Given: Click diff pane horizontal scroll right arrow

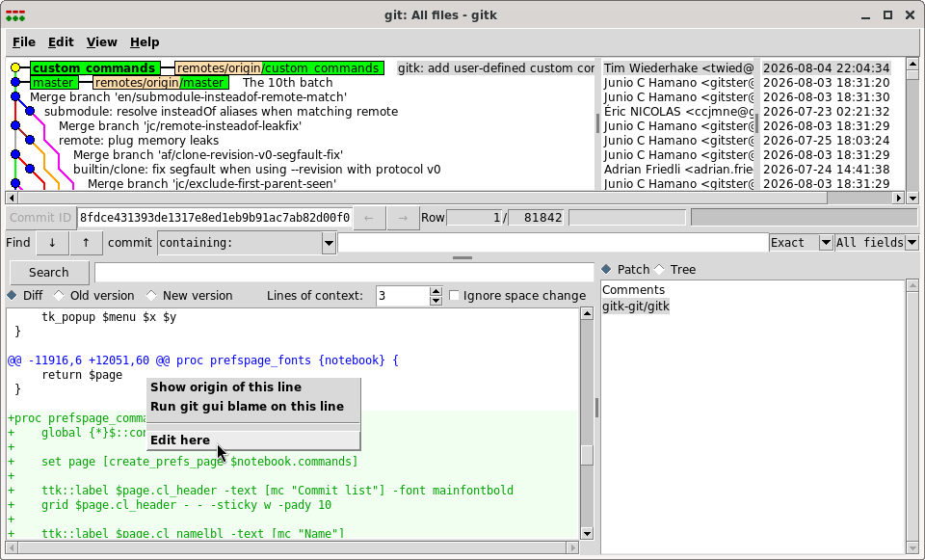Looking at the screenshot, I should pyautogui.click(x=572, y=547).
